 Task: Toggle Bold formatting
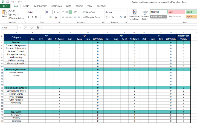(28, 17)
